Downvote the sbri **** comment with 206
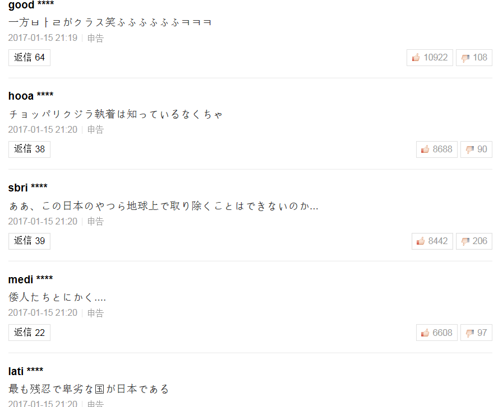The width and height of the screenshot is (498, 407). pyautogui.click(x=474, y=241)
